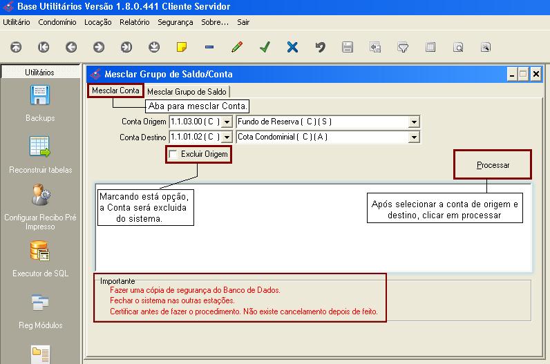Open the Segurança menu
Screen dimensions: 550x364
(175, 22)
